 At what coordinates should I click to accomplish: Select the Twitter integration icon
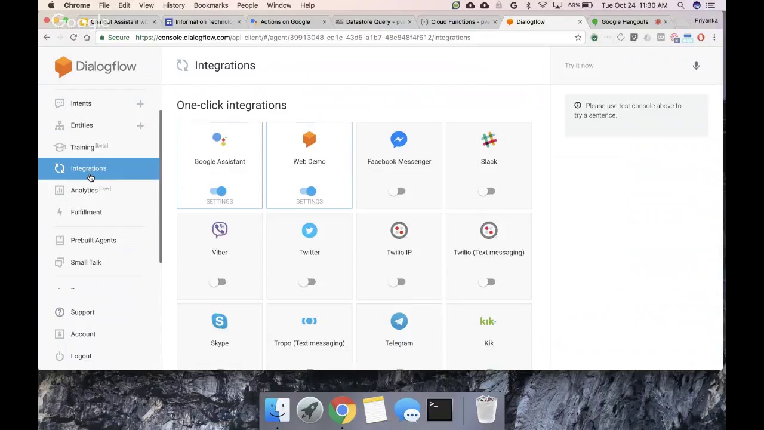[309, 230]
